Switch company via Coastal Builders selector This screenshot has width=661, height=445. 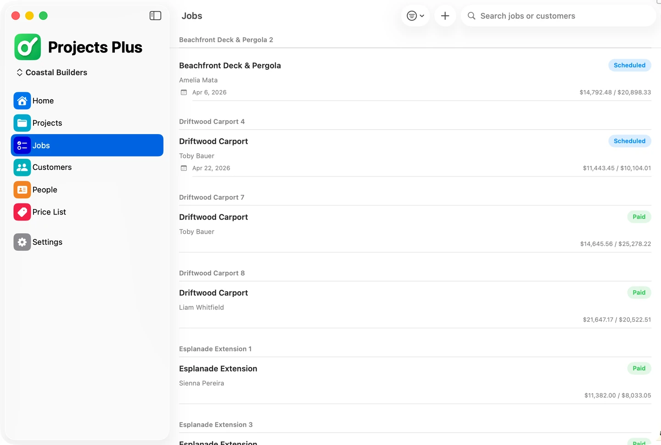coord(52,73)
